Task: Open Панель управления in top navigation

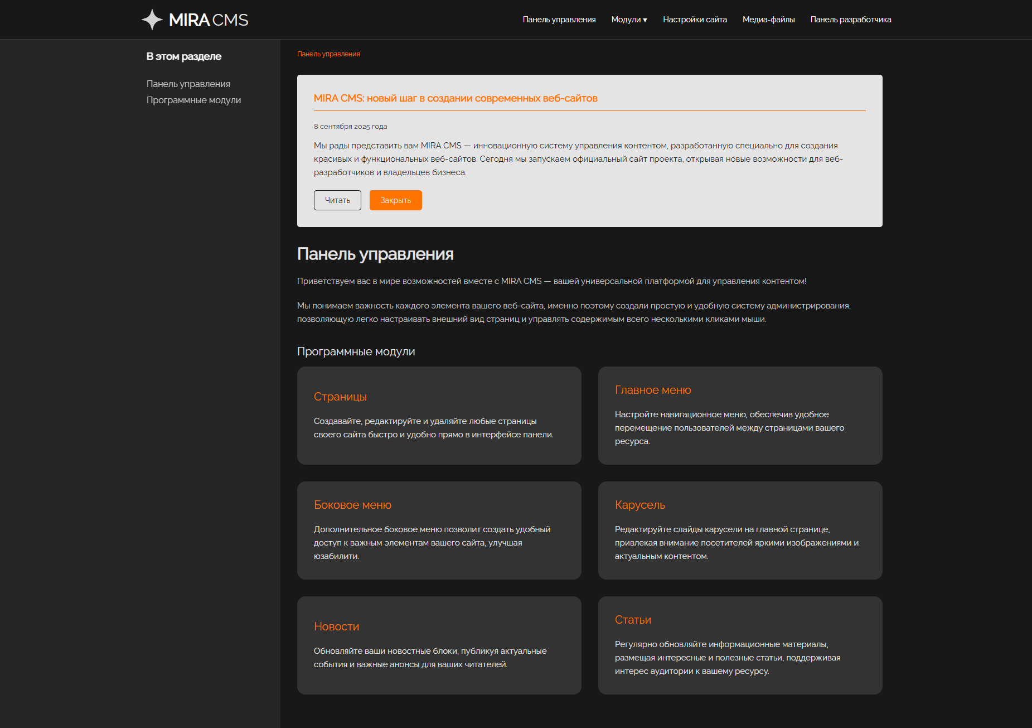Action: [x=559, y=20]
